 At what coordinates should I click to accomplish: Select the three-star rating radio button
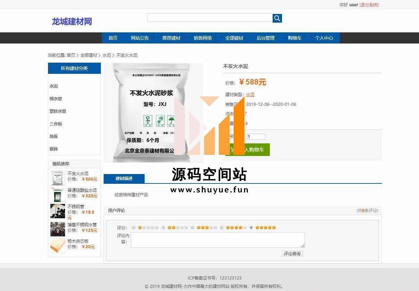pyautogui.click(x=192, y=228)
